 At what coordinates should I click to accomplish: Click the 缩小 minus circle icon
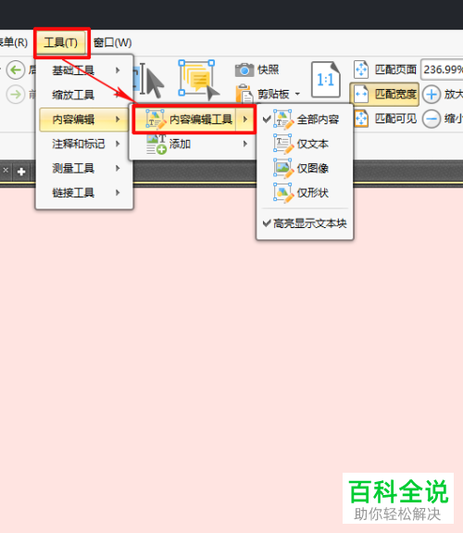click(x=432, y=119)
